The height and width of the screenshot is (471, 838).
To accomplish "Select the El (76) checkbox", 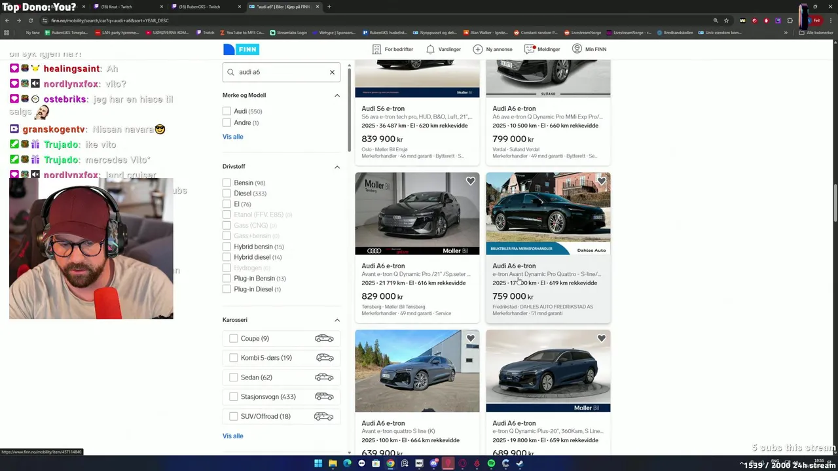I will click(x=227, y=204).
